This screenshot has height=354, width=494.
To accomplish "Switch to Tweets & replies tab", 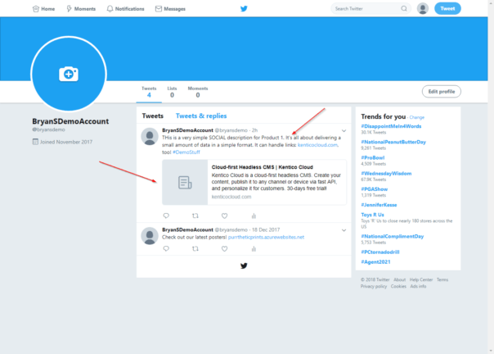I will 201,116.
